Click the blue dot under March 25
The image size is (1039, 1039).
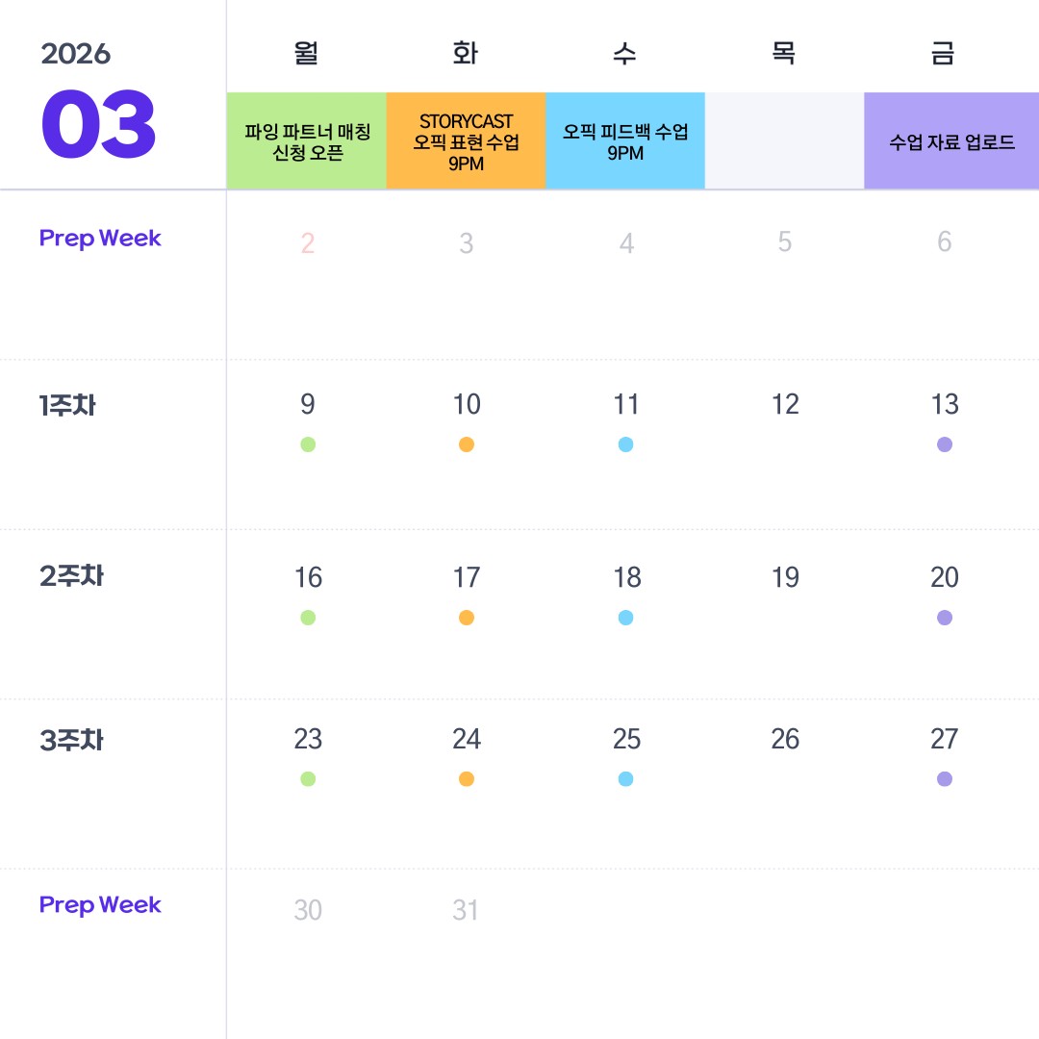coord(626,779)
